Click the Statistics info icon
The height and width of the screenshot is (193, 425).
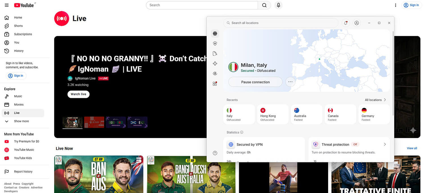(242, 132)
